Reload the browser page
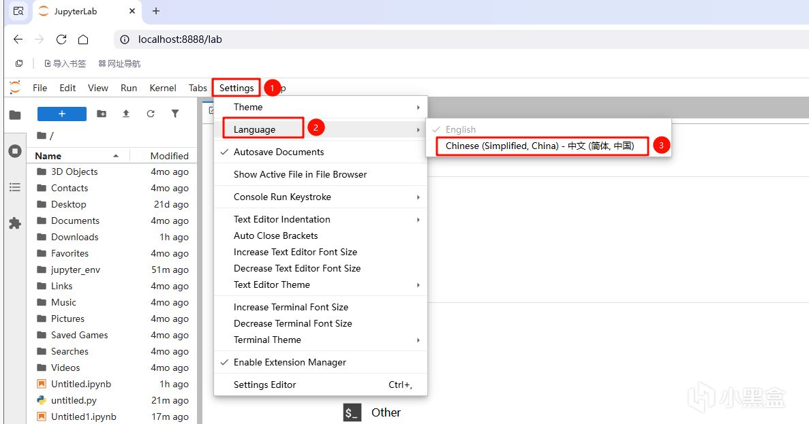 61,39
